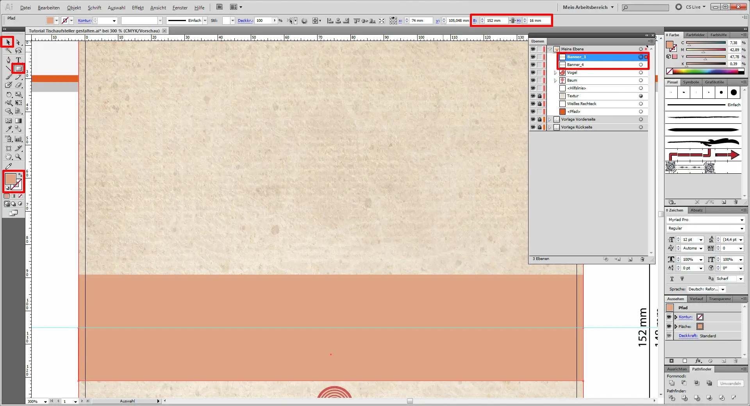The height and width of the screenshot is (406, 750).
Task: Switch to the Pathfinder tab
Action: tap(702, 369)
